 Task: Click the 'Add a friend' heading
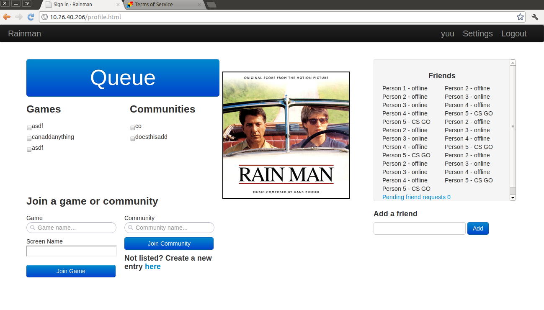395,214
